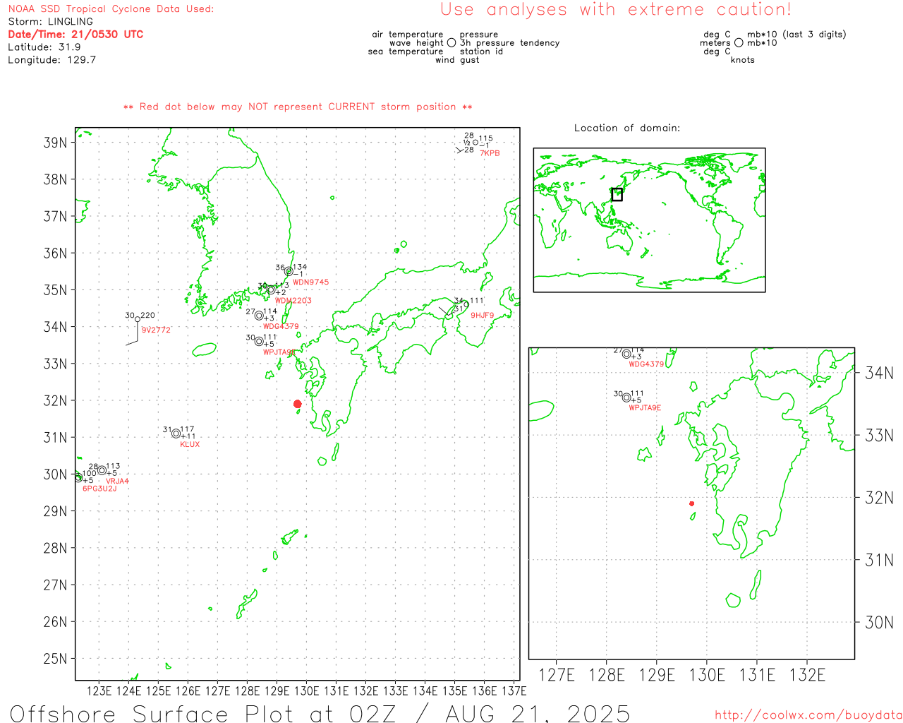Click the red station label WDM2203
Image resolution: width=903 pixels, height=723 pixels.
[x=293, y=301]
